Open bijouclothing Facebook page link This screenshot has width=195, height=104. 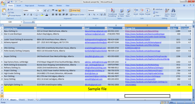coord(142,31)
